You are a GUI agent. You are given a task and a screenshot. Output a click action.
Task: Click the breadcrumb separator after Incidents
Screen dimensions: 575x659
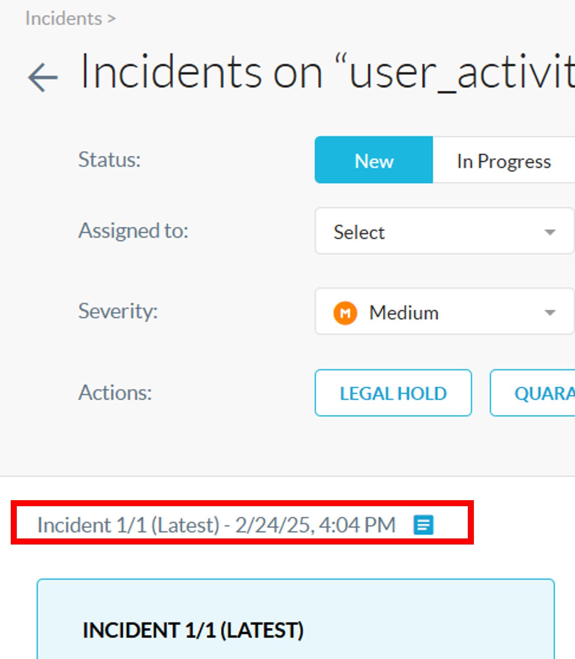click(x=111, y=19)
